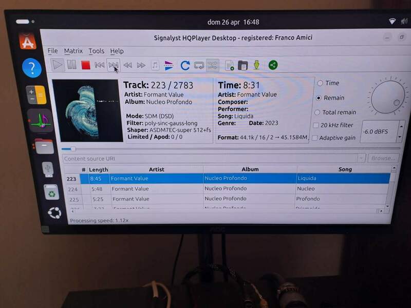Click the HQPlayer dock icon
Viewport: 411px width, 308px height.
[x=41, y=121]
